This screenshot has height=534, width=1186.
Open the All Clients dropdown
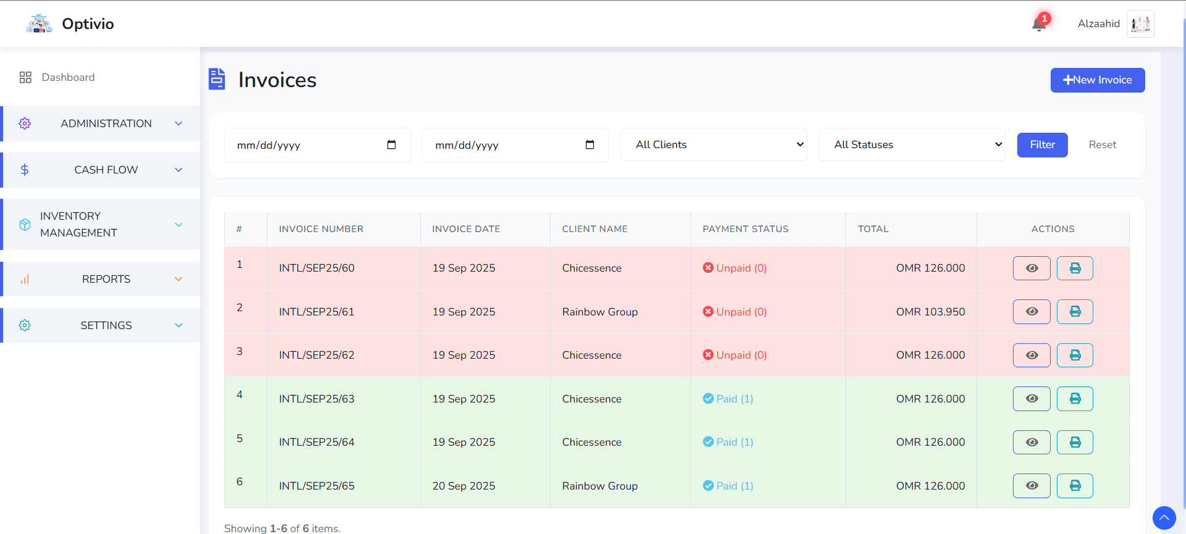(x=714, y=144)
